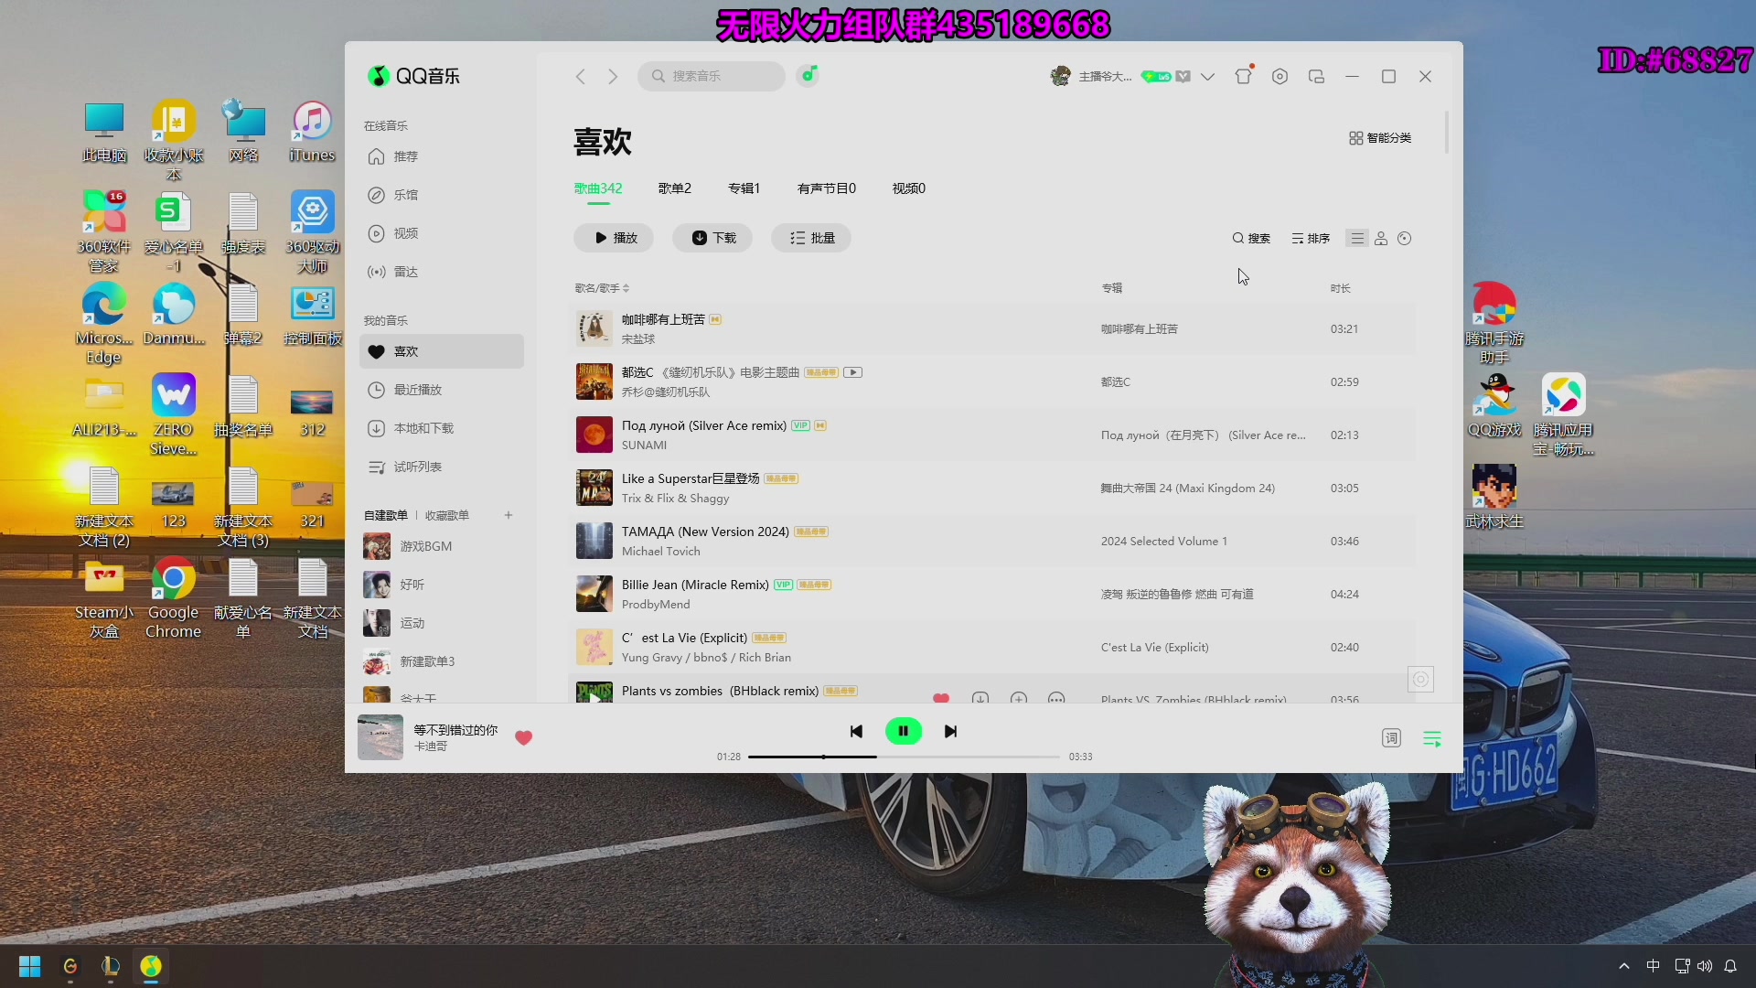
Task: Unlike Plants vs zombies with red heart
Action: [x=940, y=698]
